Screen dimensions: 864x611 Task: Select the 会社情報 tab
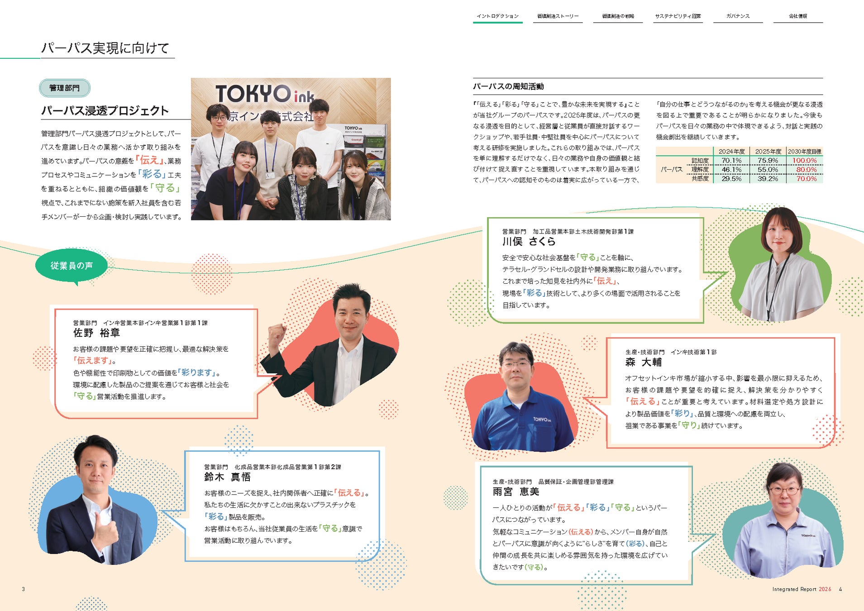tap(798, 16)
